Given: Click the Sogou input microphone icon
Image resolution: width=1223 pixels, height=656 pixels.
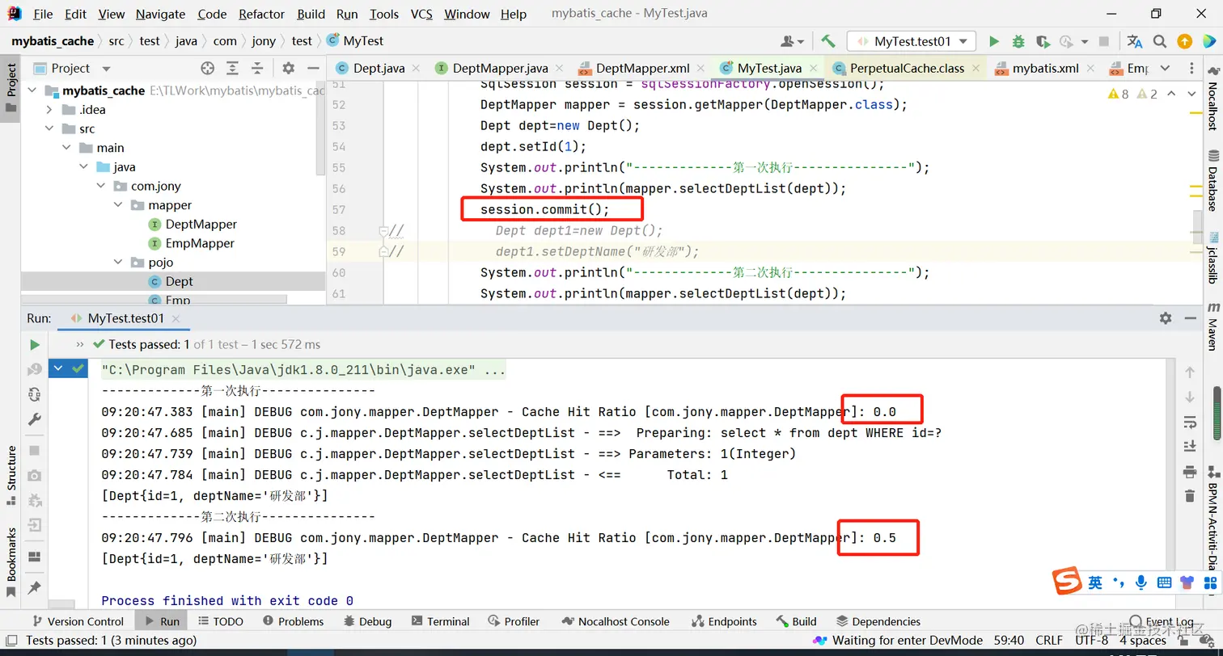Looking at the screenshot, I should tap(1140, 582).
